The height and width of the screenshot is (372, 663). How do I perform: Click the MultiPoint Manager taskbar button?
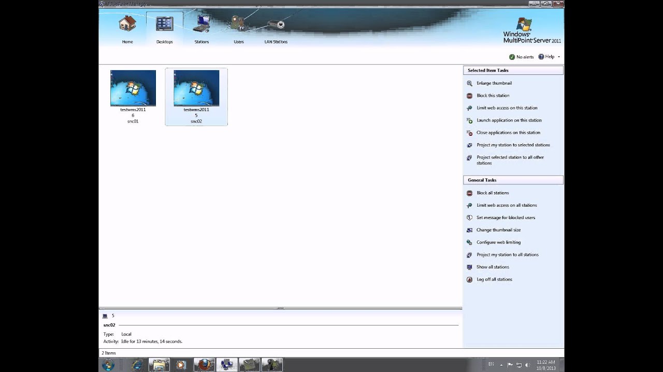[x=227, y=365]
